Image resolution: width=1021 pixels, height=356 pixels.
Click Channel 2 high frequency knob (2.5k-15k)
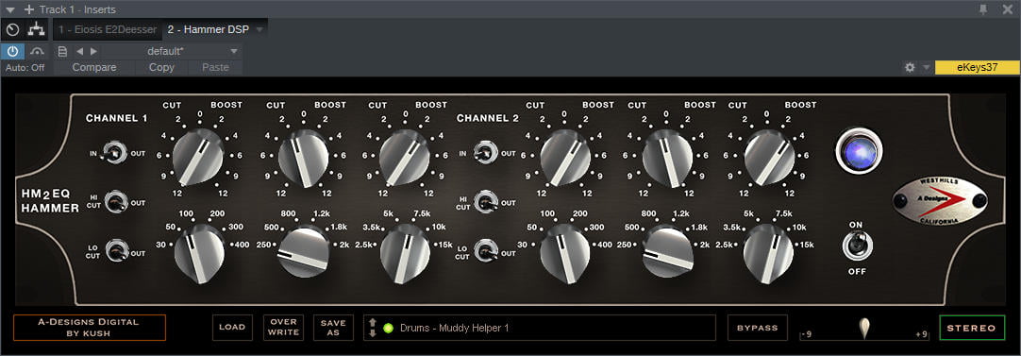point(769,253)
